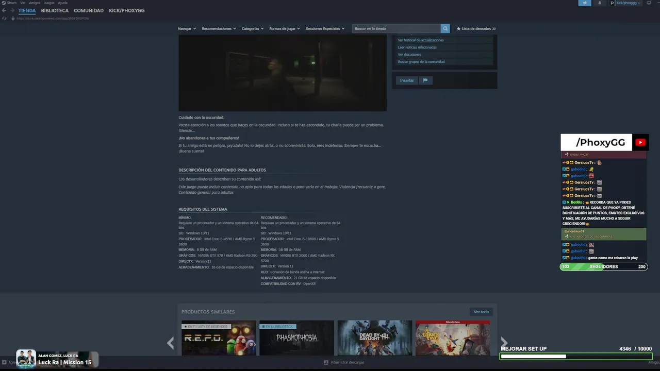The width and height of the screenshot is (660, 371).
Task: Click the SEGUIDORES follower goal bar
Action: (604, 267)
